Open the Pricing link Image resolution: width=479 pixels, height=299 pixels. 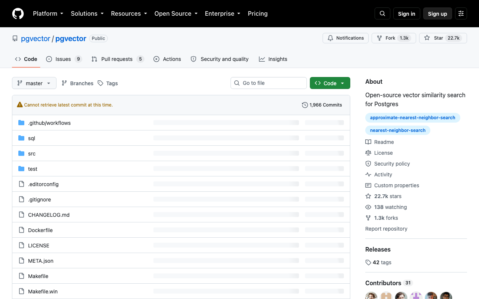(258, 13)
